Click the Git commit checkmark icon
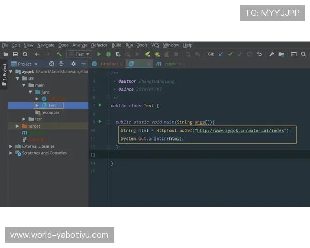310x248 pixels. coord(230,54)
